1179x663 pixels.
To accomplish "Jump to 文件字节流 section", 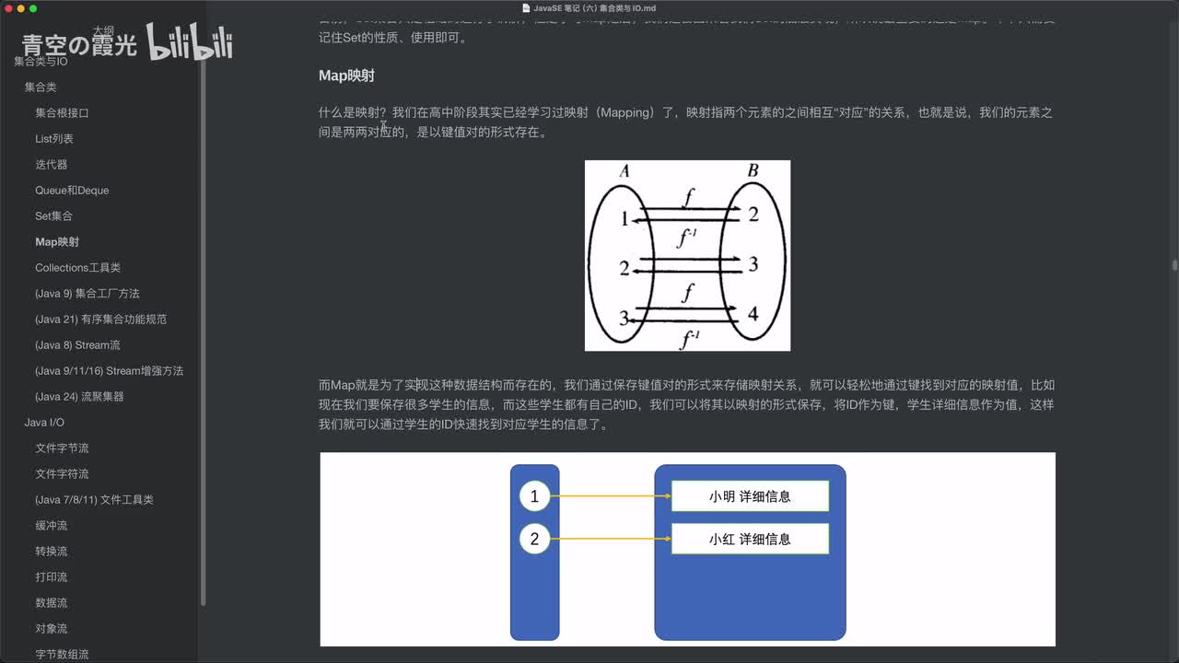I will (62, 448).
